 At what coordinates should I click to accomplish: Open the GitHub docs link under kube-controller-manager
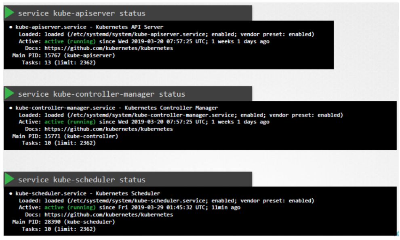click(x=108, y=129)
